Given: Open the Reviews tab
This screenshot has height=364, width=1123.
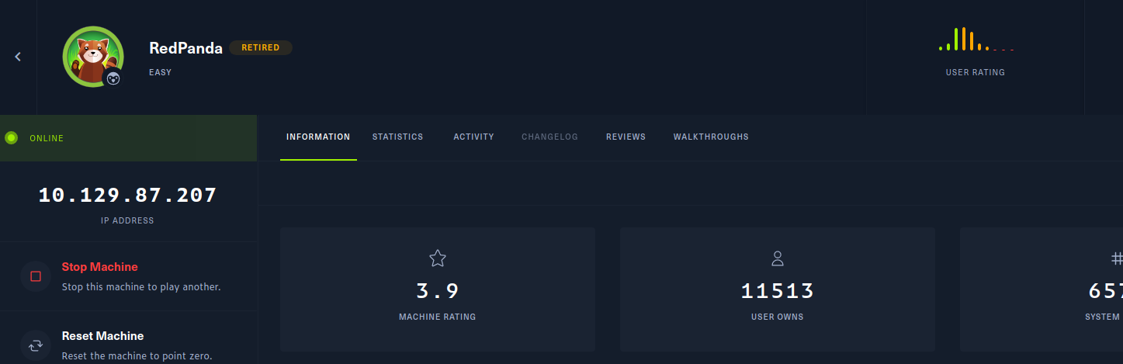Looking at the screenshot, I should coord(626,137).
